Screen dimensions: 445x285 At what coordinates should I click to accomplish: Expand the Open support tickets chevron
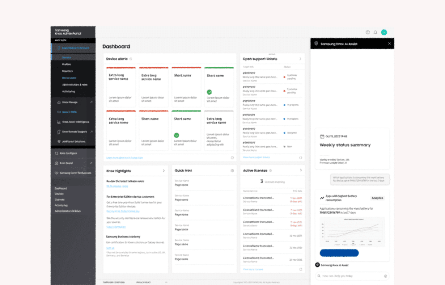click(x=300, y=59)
